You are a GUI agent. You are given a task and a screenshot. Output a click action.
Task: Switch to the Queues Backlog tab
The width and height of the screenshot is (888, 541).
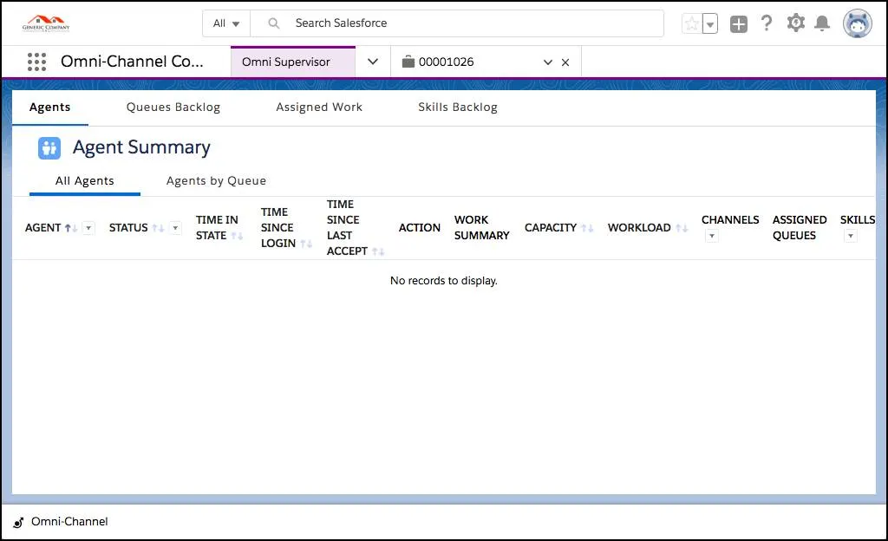coord(173,108)
